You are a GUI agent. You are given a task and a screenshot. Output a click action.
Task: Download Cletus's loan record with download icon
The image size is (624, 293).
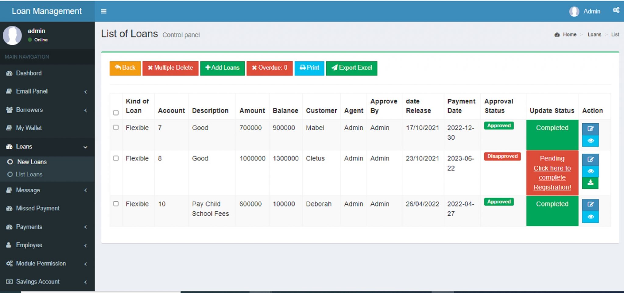[x=590, y=183]
